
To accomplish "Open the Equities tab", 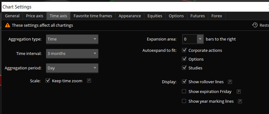I will click(x=155, y=16).
